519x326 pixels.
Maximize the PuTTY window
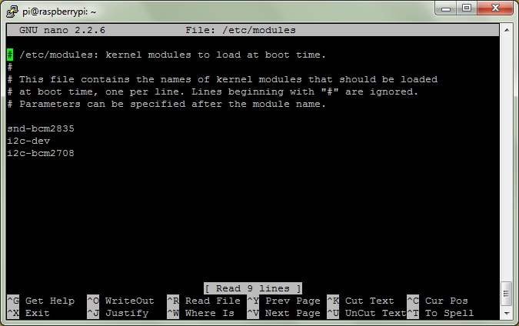(x=467, y=8)
